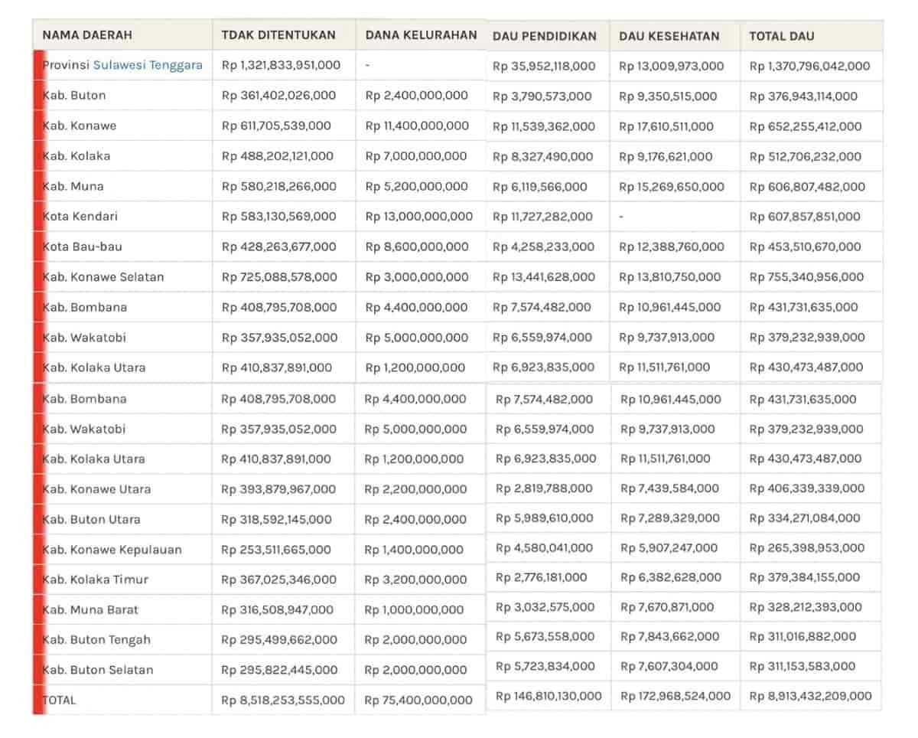Screen dimensions: 918x738
Task: Select the total Dana Kelurahan Rp 75,400,000,000 cell
Action: point(418,700)
